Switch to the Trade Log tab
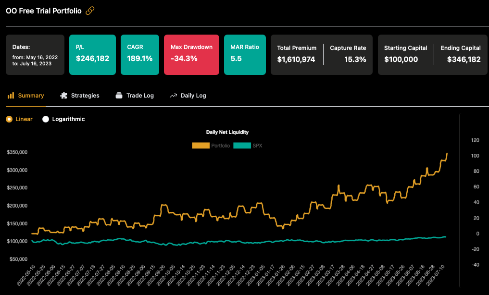Viewport: 489px width, 295px height. click(x=140, y=96)
